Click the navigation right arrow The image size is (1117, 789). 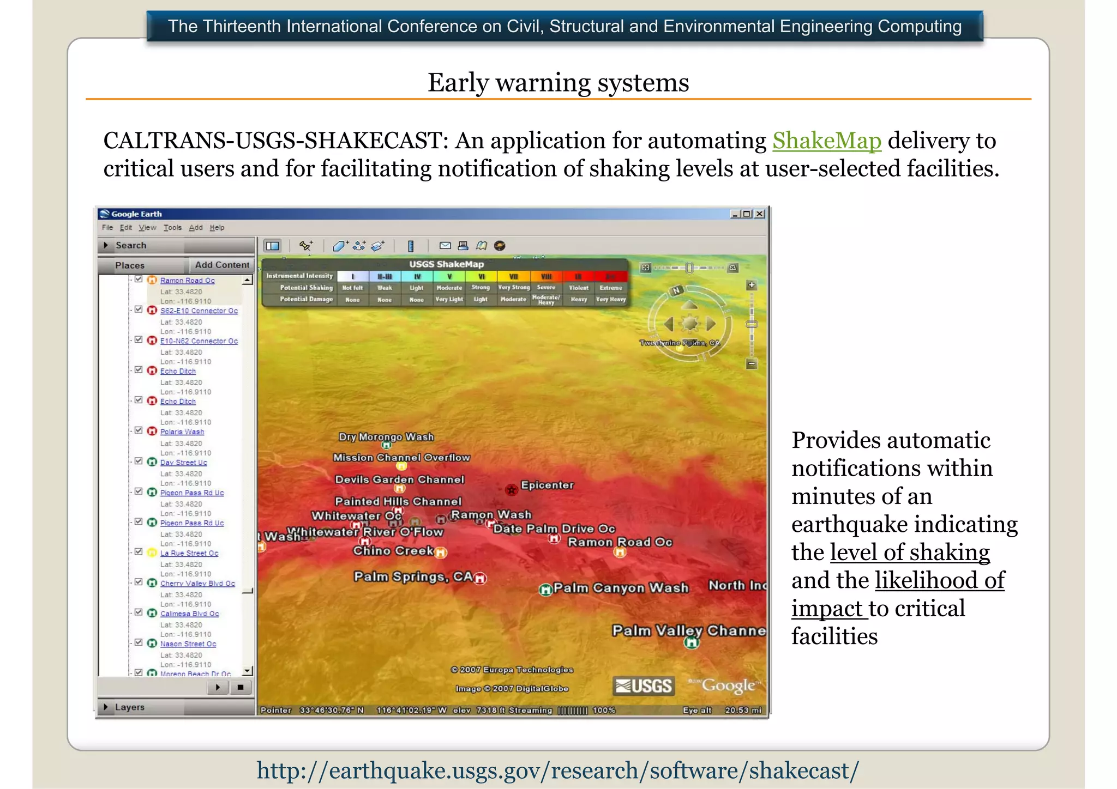pos(711,324)
